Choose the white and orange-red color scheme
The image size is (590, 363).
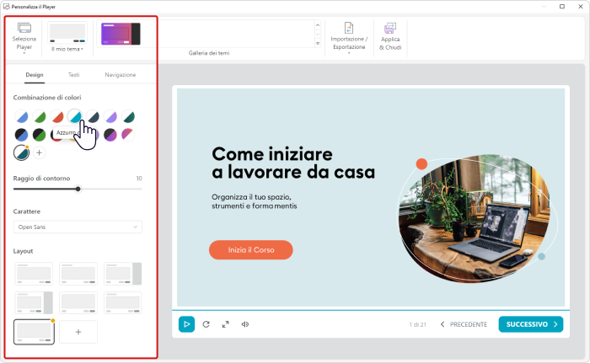click(x=57, y=116)
